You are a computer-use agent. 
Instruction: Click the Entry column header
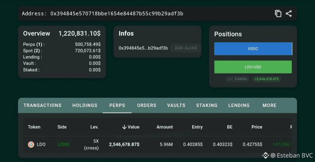(197, 127)
